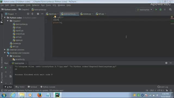The image size is (174, 98).
Task: Open the Terminal tool window
Action: (32, 87)
